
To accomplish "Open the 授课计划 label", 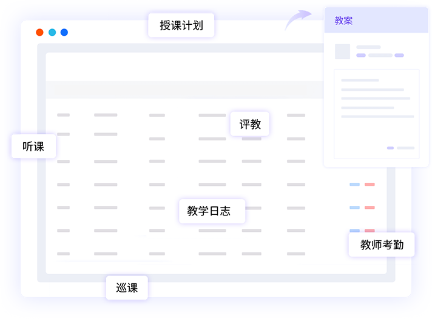I will tap(181, 25).
